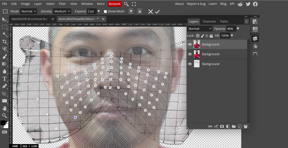Open the Twitter link icon
288x148 pixels.
248,4
